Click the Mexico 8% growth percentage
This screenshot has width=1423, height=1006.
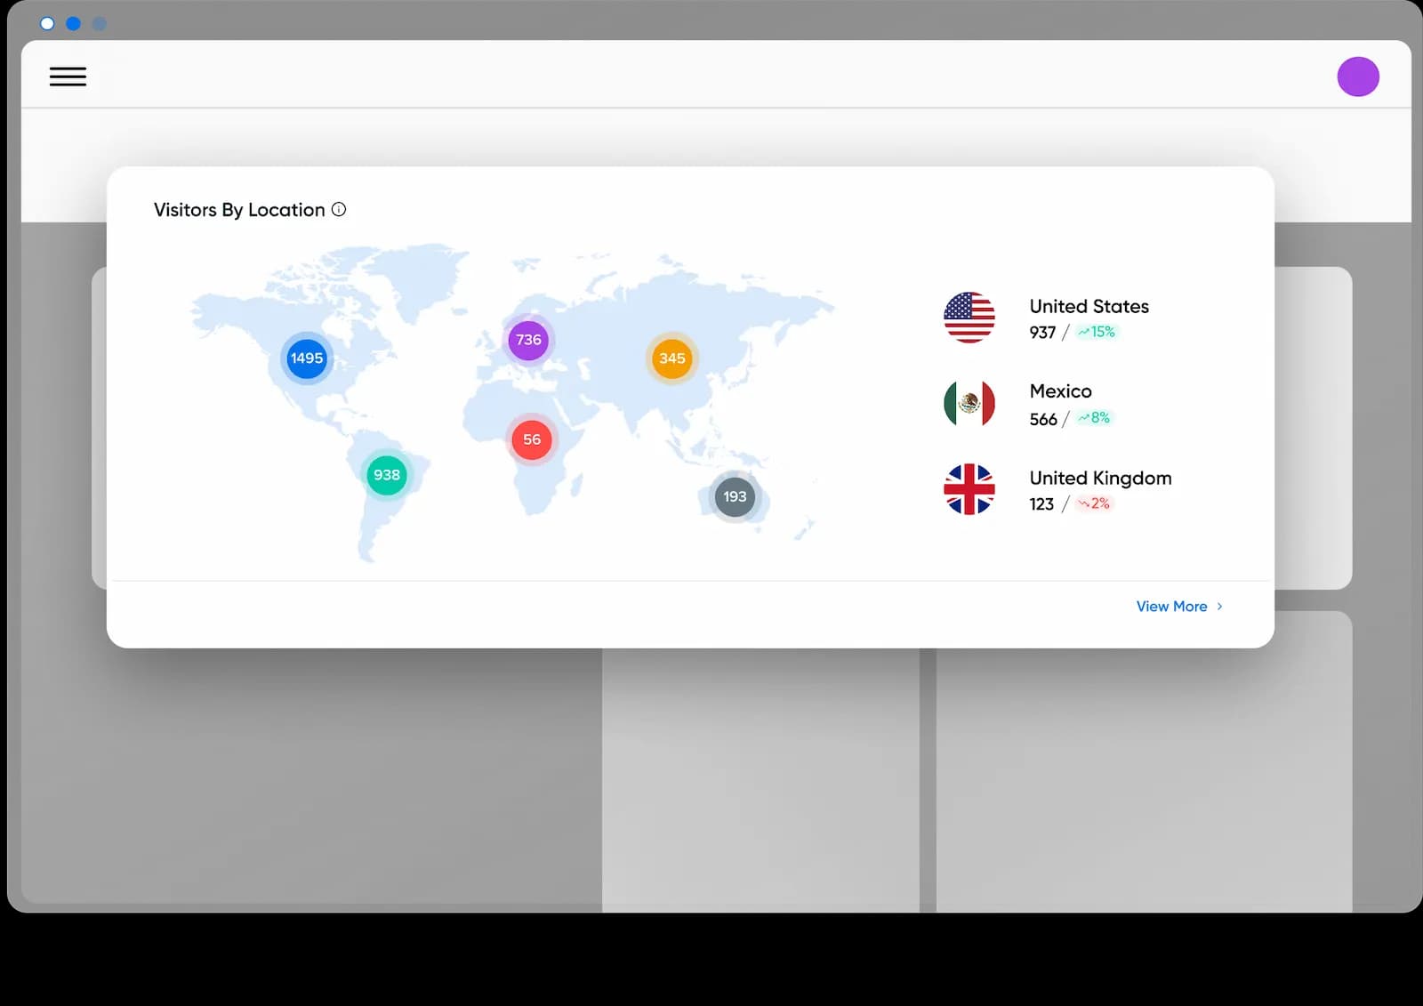(1093, 418)
